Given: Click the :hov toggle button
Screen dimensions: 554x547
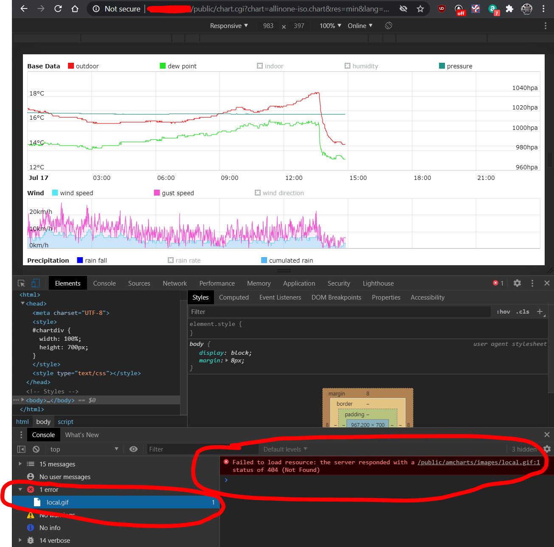Looking at the screenshot, I should coord(503,311).
